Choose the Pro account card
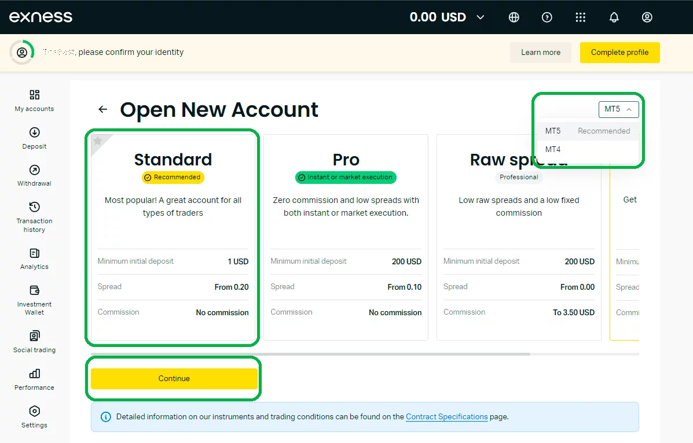 pyautogui.click(x=346, y=237)
